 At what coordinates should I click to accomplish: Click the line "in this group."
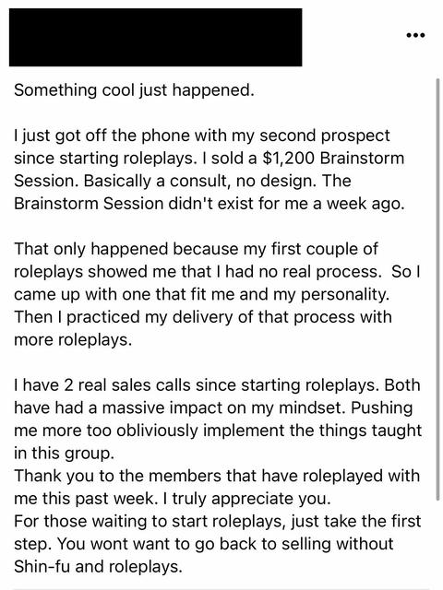pyautogui.click(x=64, y=453)
